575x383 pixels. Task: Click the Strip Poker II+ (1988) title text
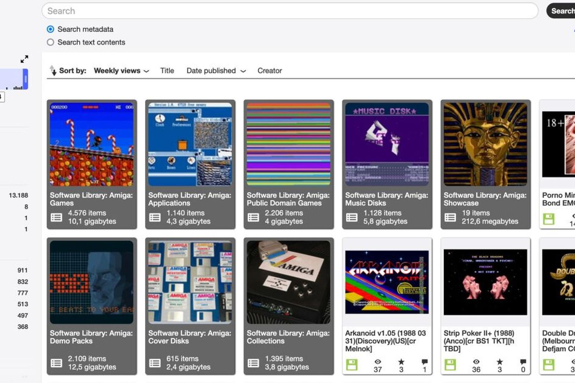tap(479, 341)
